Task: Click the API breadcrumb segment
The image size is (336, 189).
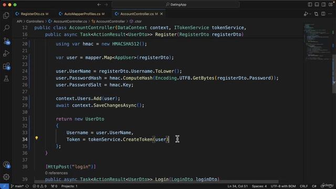Action: click(x=19, y=22)
